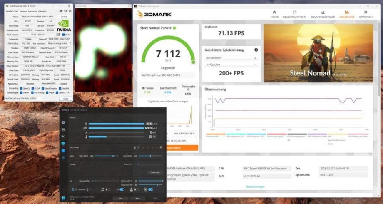This screenshot has height=204, width=383.
Task: Click the Windows logo icon in Afterburner
Action: point(64,198)
